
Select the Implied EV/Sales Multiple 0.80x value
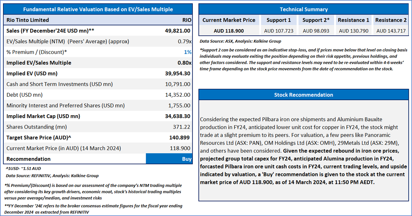pos(184,63)
